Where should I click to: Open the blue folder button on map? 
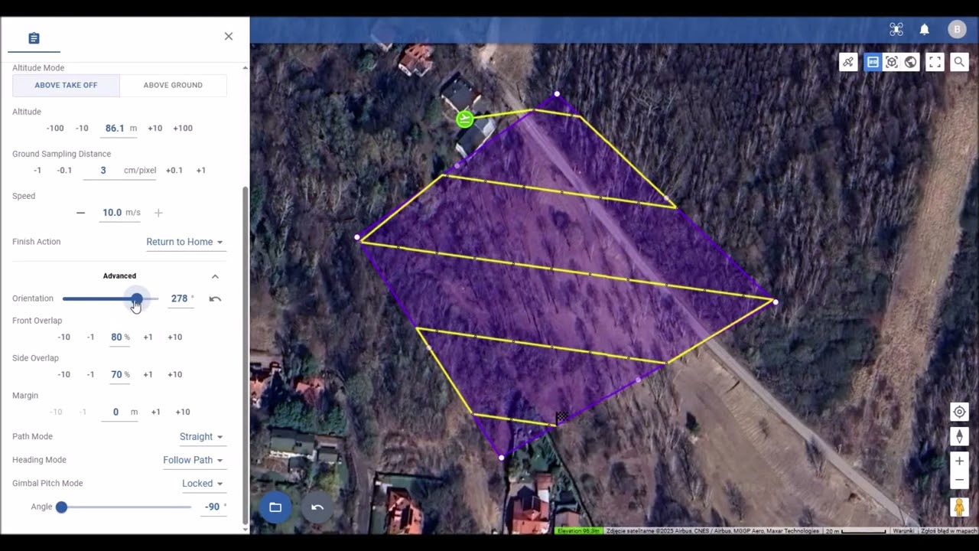click(x=275, y=507)
